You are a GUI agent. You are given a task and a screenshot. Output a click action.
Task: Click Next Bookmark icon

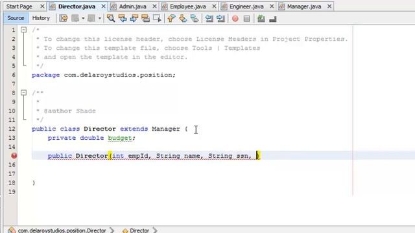pyautogui.click(x=183, y=18)
